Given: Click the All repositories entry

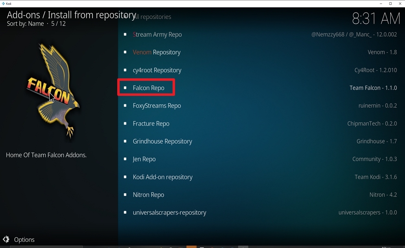Looking at the screenshot, I should (x=152, y=17).
